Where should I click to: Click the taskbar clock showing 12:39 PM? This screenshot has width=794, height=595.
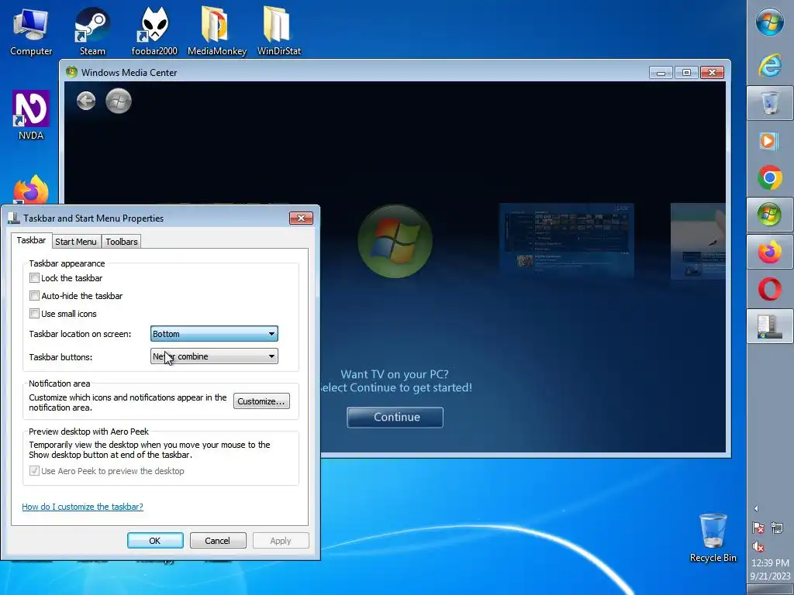(770, 562)
